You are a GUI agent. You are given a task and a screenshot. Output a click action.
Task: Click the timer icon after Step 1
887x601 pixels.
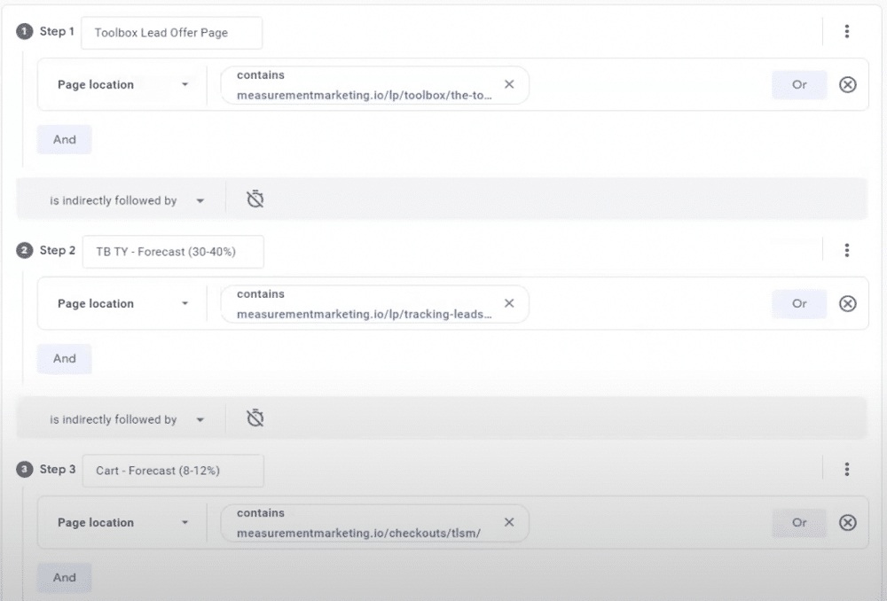click(x=255, y=199)
